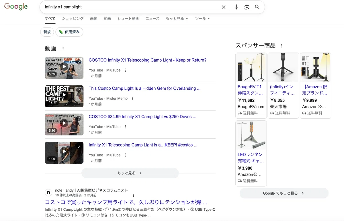Open the (Infinity)インフィニティ product image
Screen dimensions: 344x221
[x=283, y=67]
